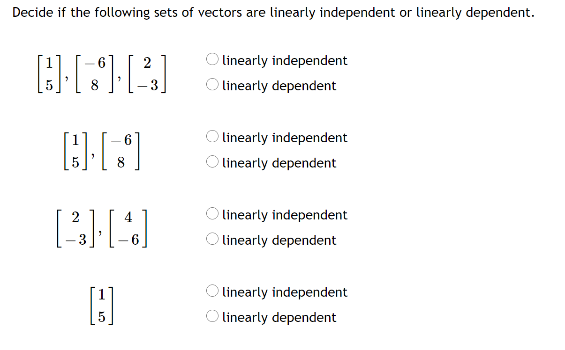This screenshot has height=350, width=565.
Task: Click the linearly independent text for question two
Action: click(x=284, y=138)
